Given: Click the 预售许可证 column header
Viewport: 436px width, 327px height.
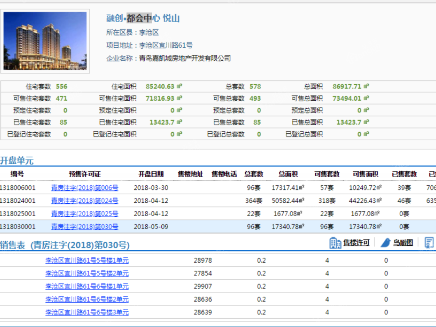Looking at the screenshot, I should point(85,174).
